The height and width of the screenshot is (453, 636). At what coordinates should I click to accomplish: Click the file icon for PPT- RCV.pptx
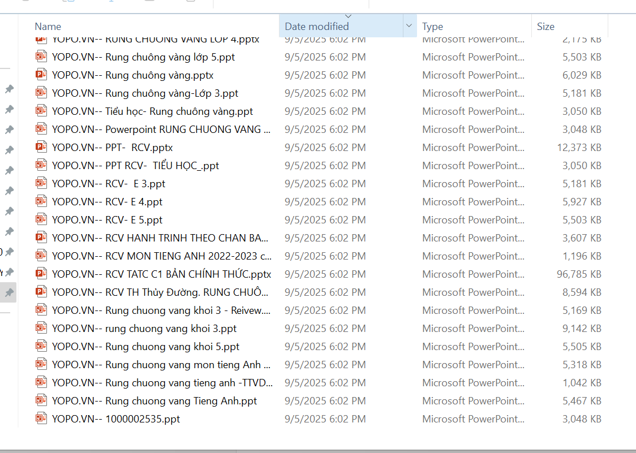pos(41,147)
